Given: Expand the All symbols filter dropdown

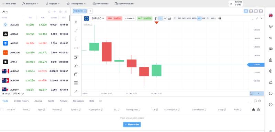Looking at the screenshot, I should pos(5,12).
